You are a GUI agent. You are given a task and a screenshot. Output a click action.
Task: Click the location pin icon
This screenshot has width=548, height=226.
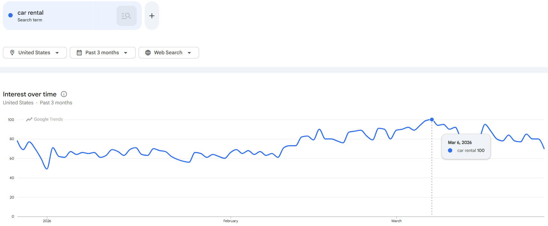point(12,53)
